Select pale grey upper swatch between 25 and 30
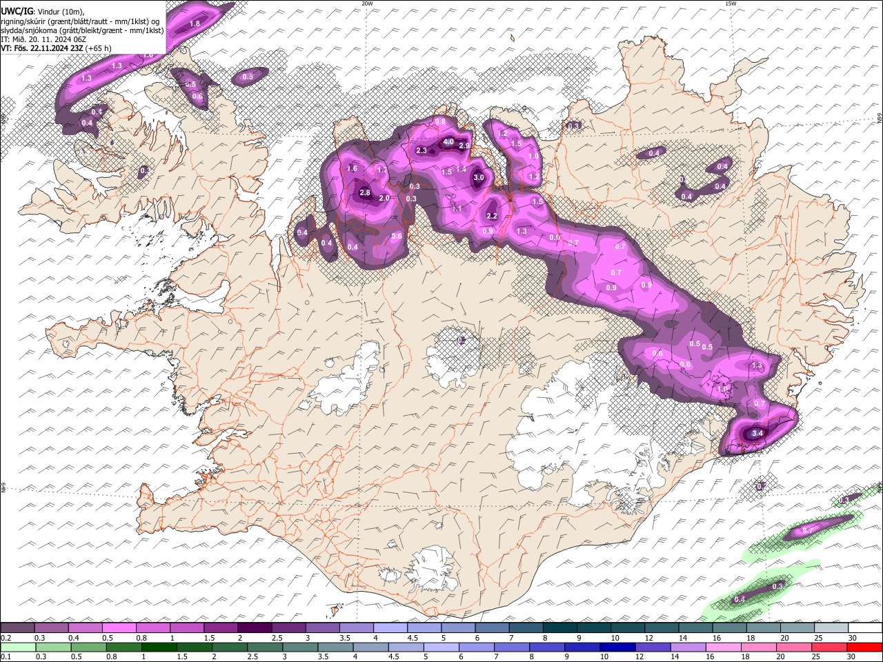This screenshot has width=883, height=662. [831, 628]
